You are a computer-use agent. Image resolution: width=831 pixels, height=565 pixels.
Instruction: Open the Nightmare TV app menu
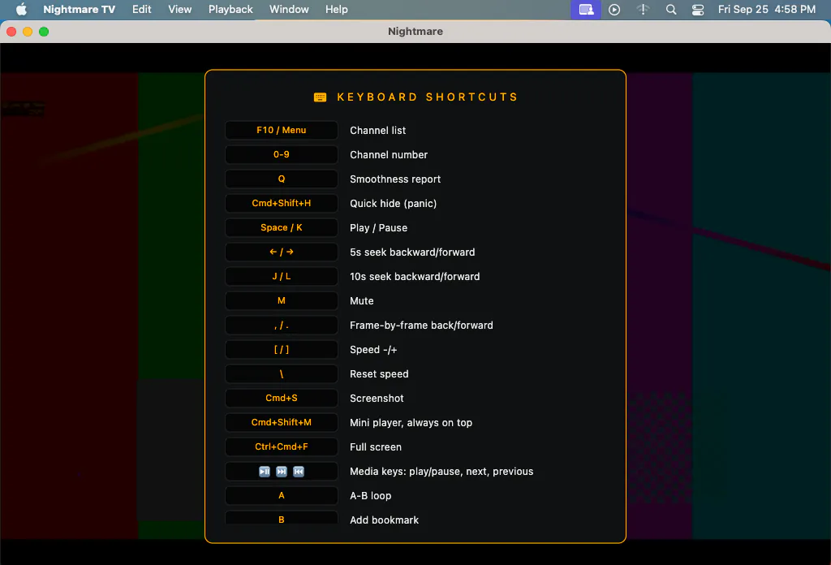tap(79, 9)
